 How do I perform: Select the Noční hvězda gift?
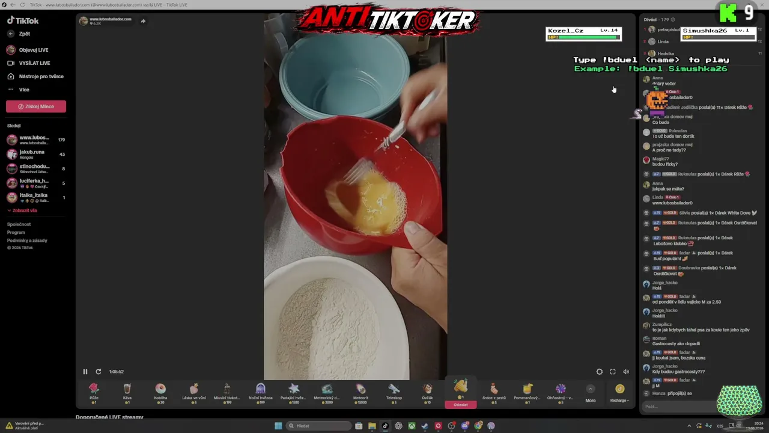tap(261, 393)
